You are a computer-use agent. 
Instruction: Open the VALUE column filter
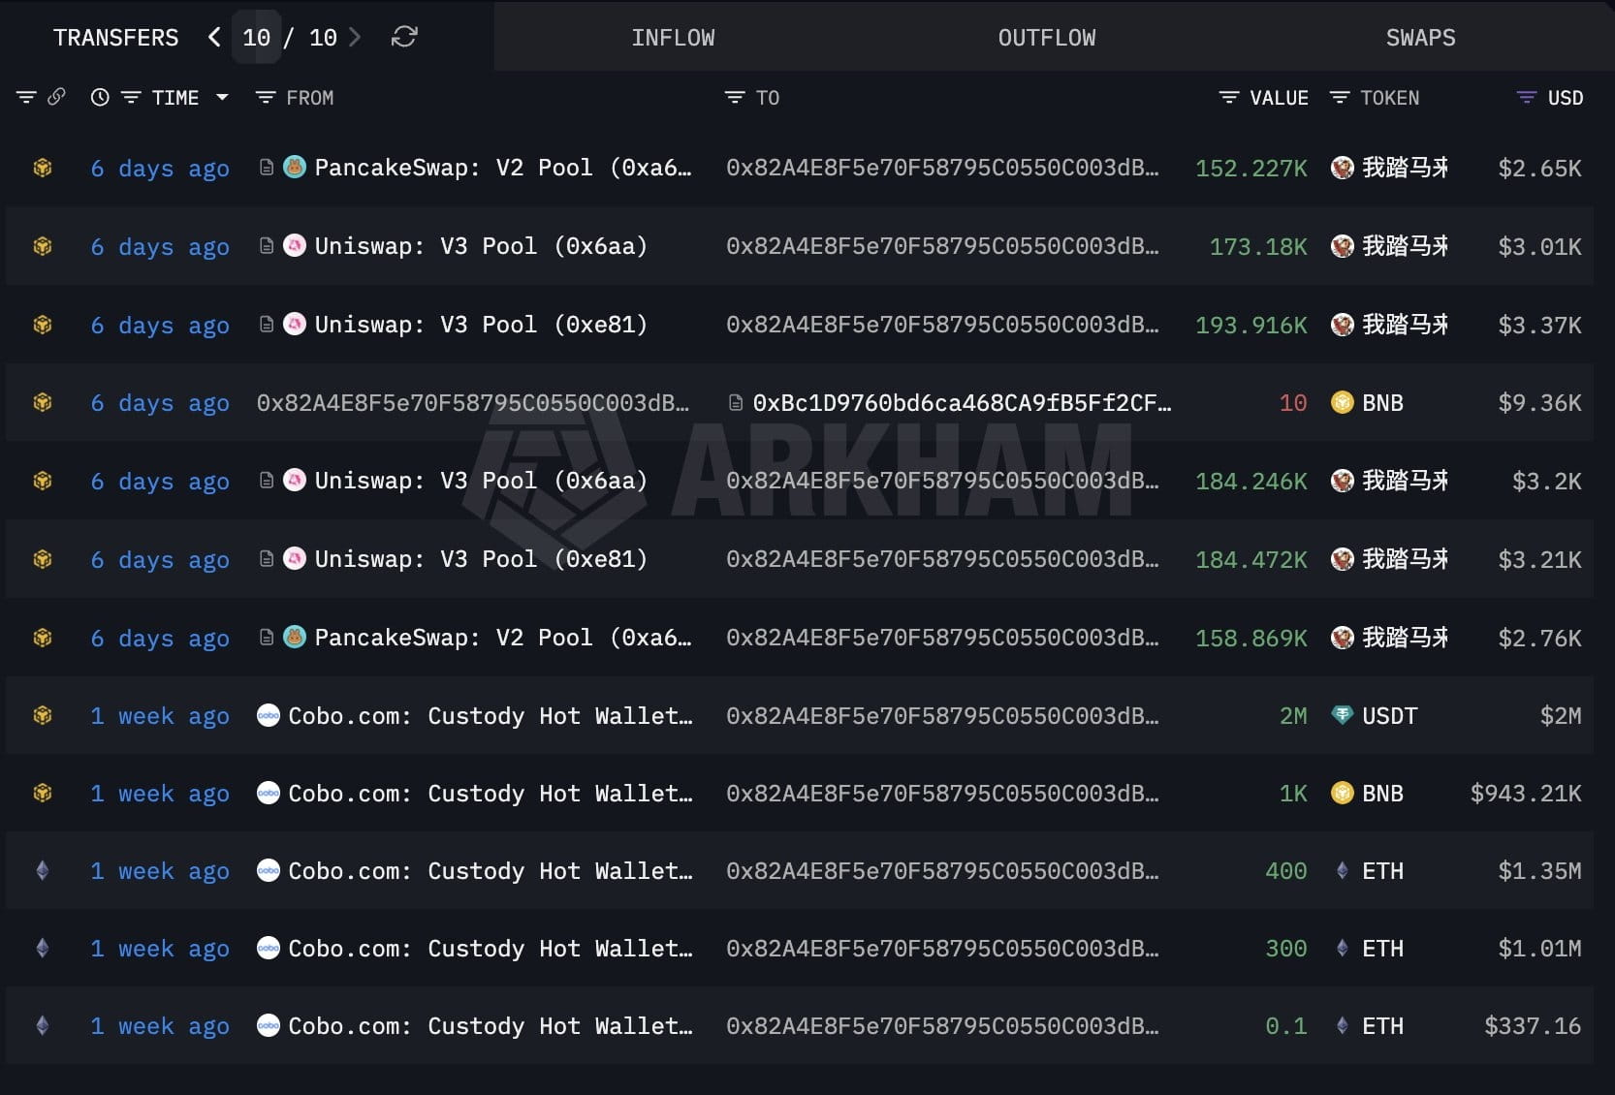tap(1229, 97)
